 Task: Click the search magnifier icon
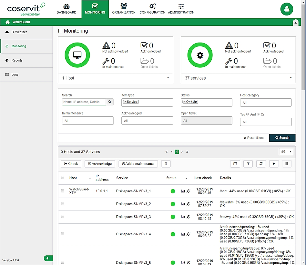coord(110,102)
